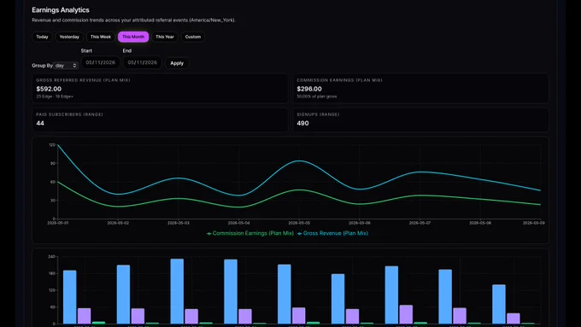581x327 pixels.
Task: Click the paid subscribers count 44
Action: (x=40, y=123)
